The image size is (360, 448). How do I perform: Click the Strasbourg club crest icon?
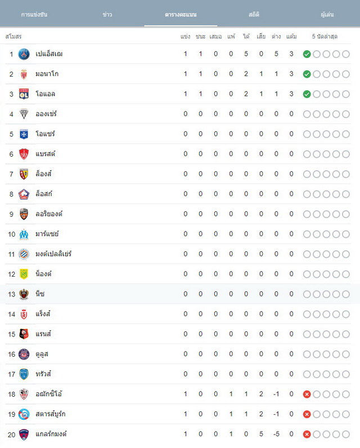pos(24,414)
